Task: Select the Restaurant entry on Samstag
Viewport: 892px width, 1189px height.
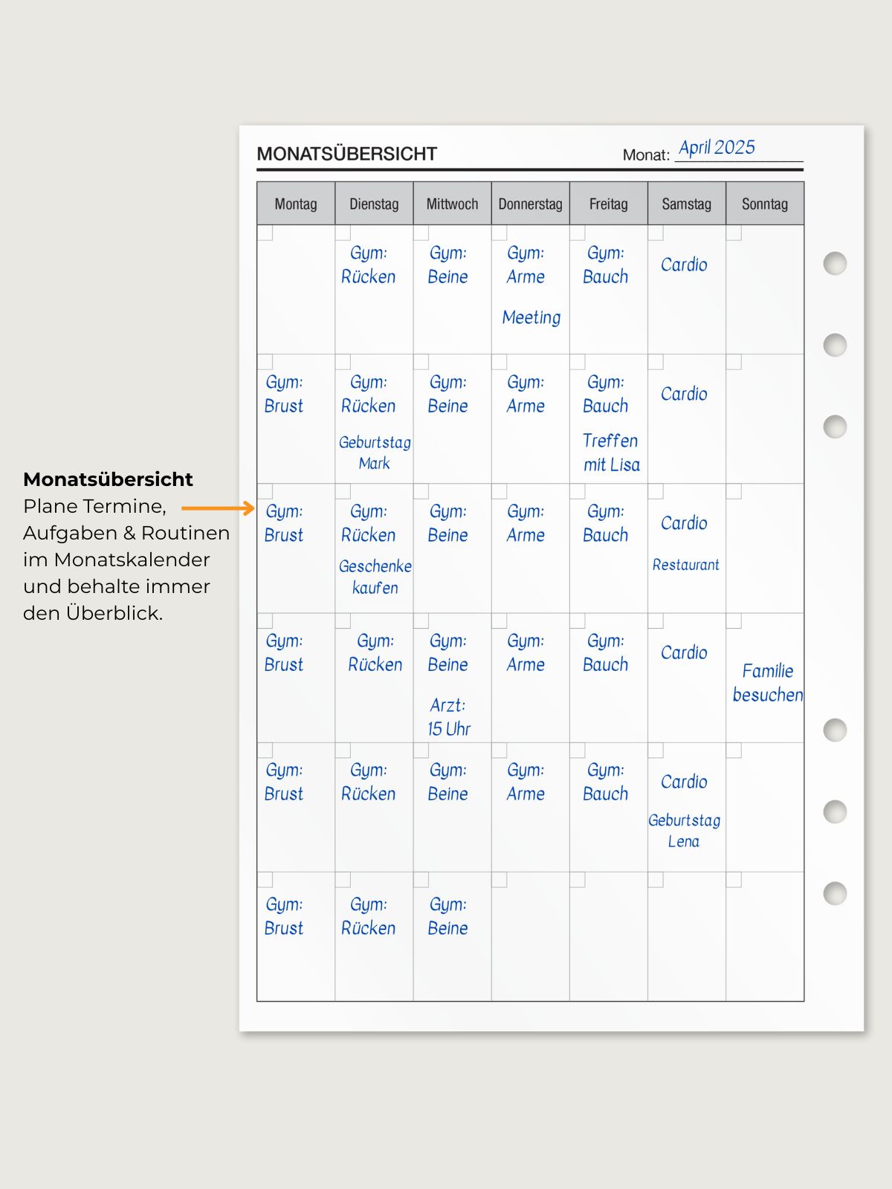Action: (x=685, y=565)
